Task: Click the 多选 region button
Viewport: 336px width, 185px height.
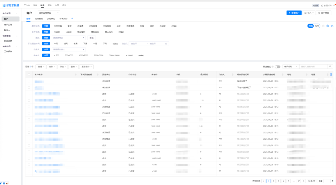Action: (91, 38)
